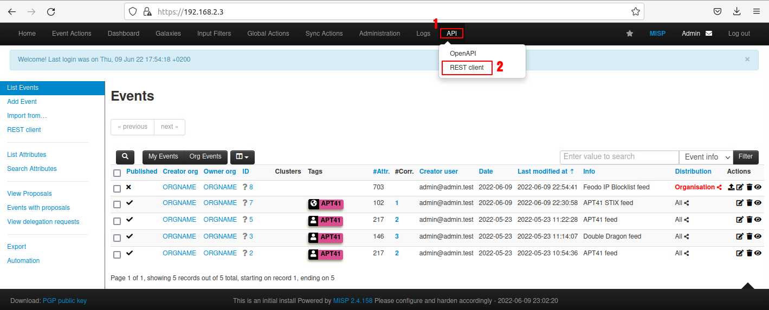Screen dimensions: 769x310
Task: Click the magnifier search button above table
Action: click(125, 157)
